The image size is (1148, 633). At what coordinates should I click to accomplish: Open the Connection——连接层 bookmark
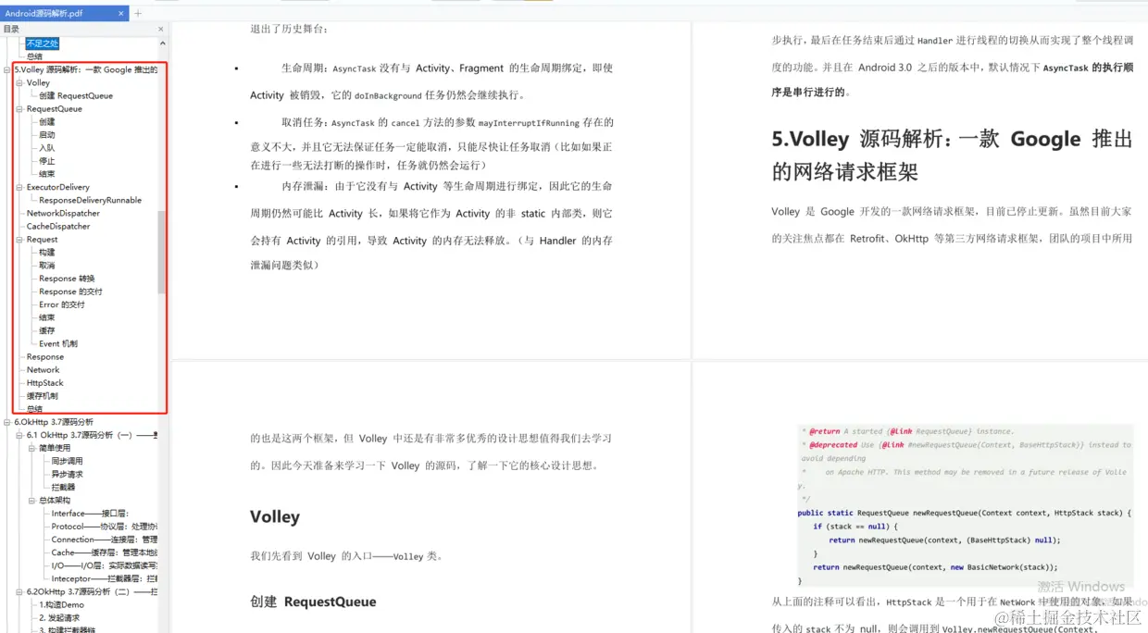coord(104,539)
